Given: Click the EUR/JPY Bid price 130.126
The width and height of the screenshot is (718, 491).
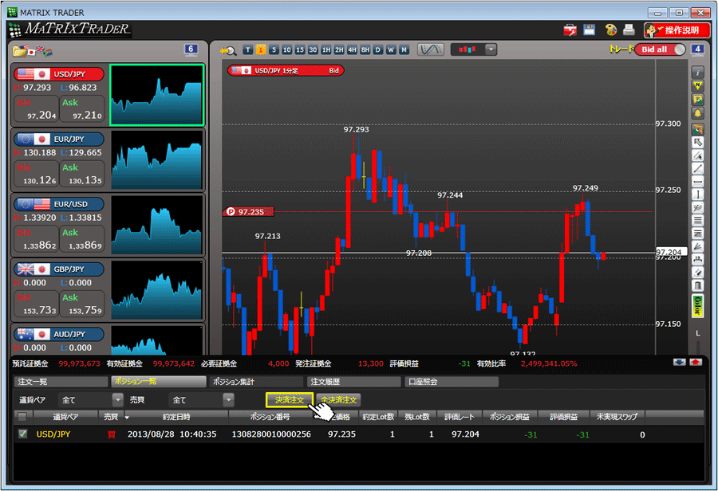Looking at the screenshot, I should 37,174.
